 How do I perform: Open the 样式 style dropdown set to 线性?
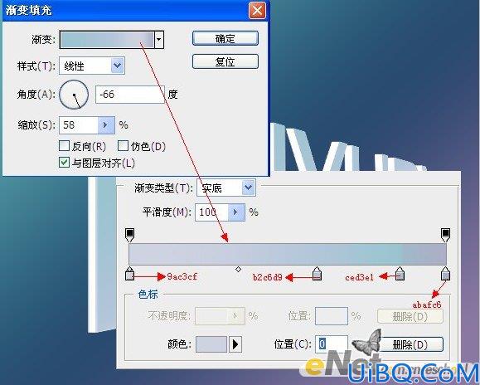[x=92, y=66]
